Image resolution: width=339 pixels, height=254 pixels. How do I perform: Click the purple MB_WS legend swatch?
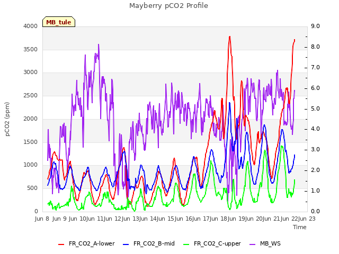point(252,244)
